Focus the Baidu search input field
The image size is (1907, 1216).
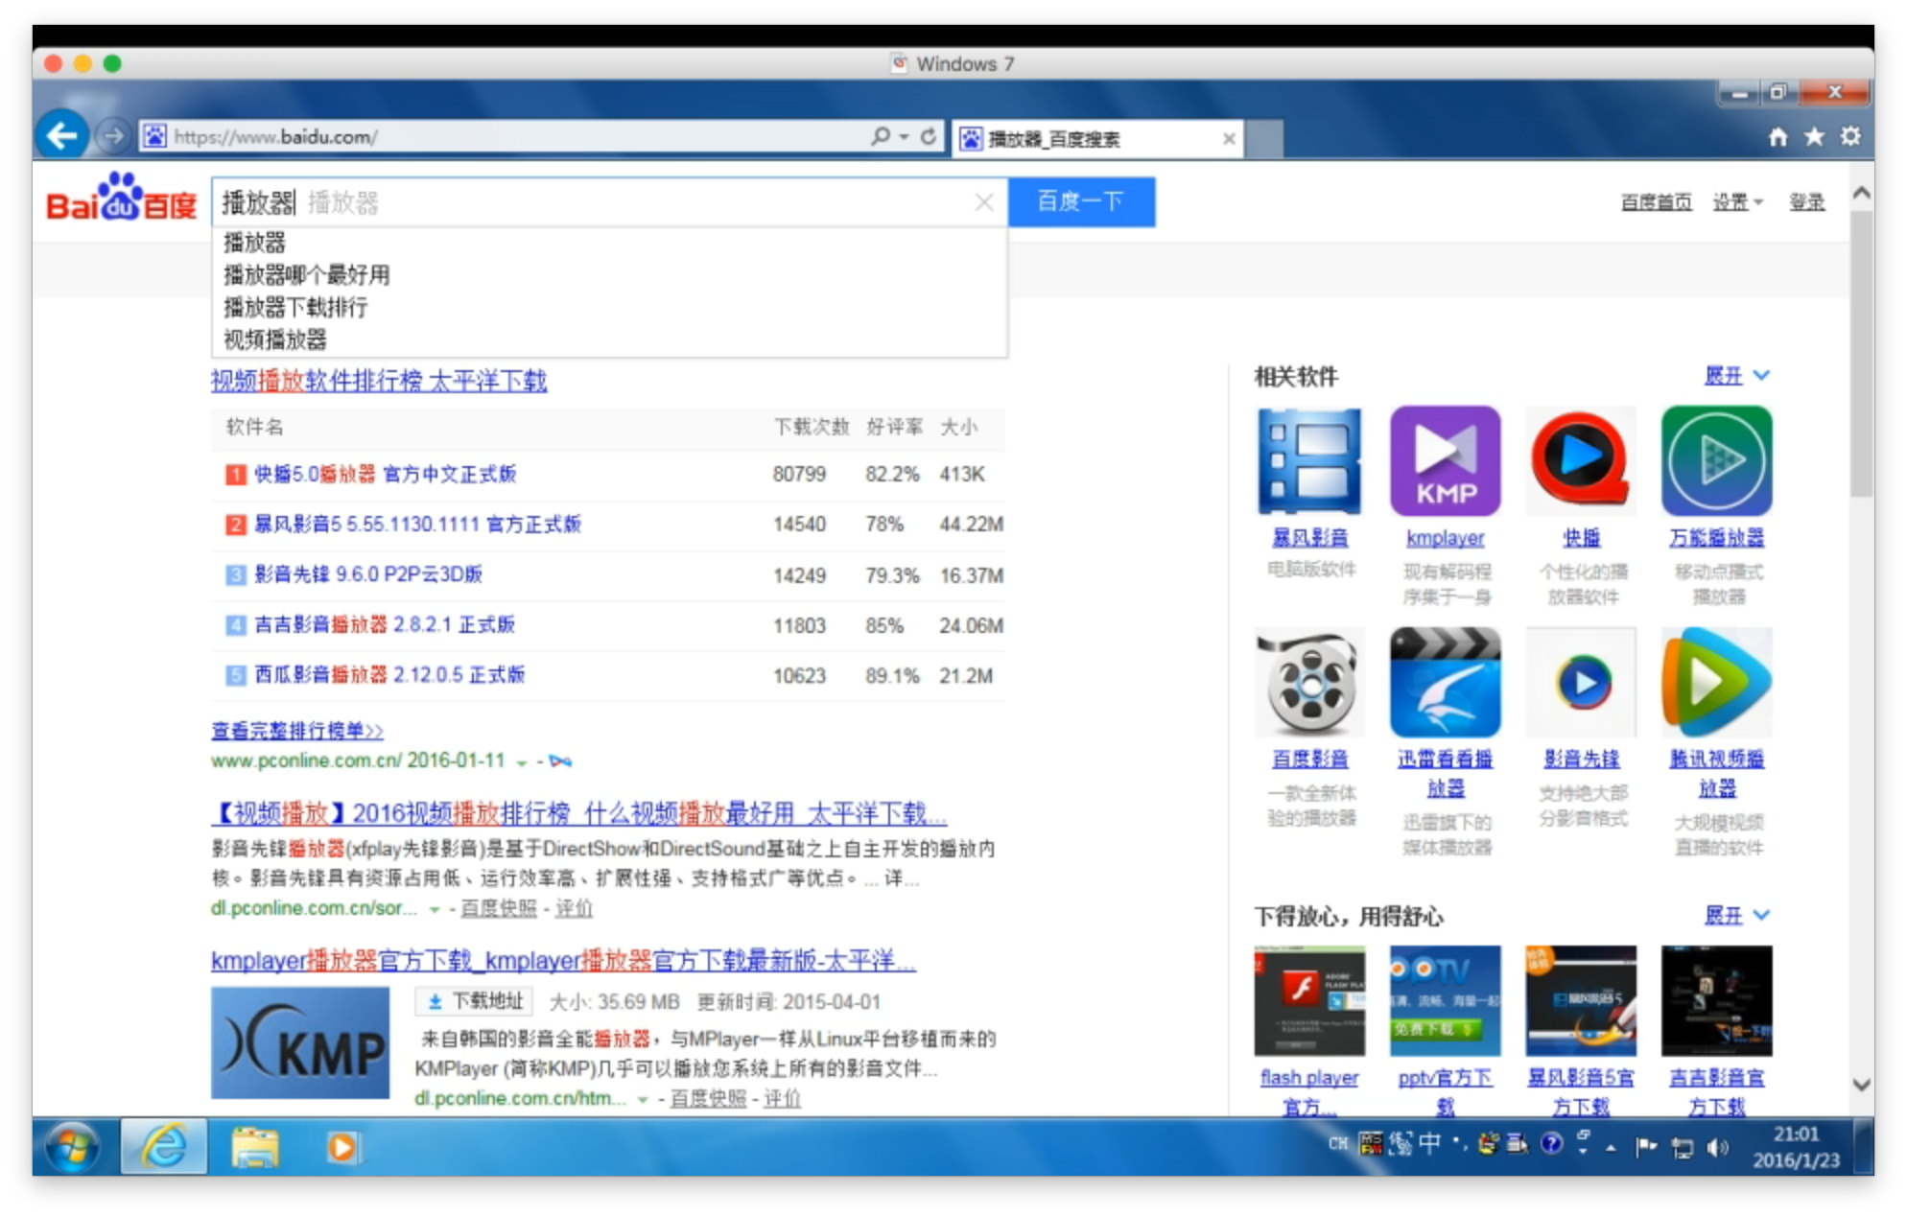coord(609,202)
